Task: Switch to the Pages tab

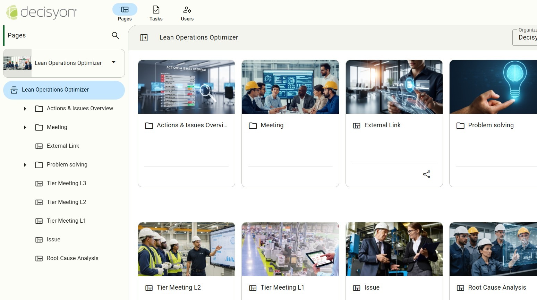Action: tap(125, 13)
